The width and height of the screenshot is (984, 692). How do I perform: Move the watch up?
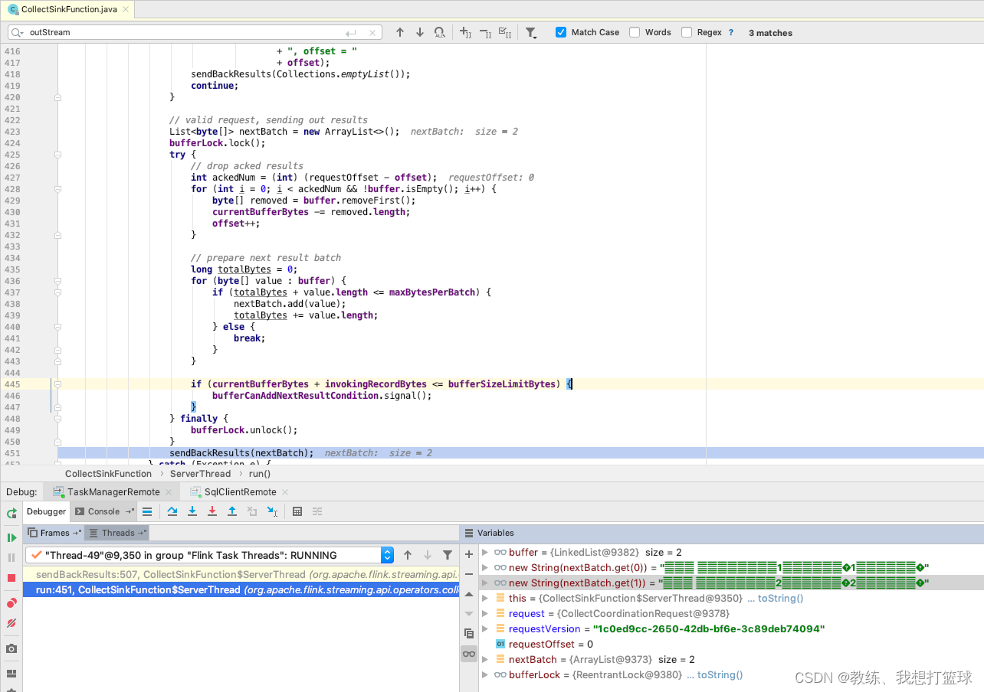pos(469,594)
